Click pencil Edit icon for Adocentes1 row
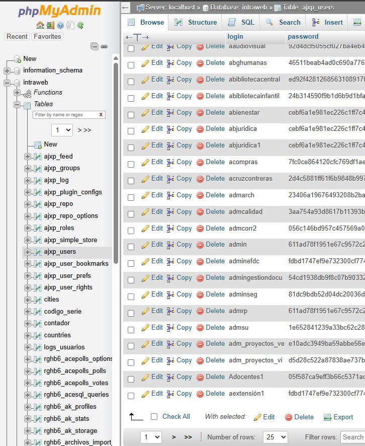365x446 pixels. [145, 377]
